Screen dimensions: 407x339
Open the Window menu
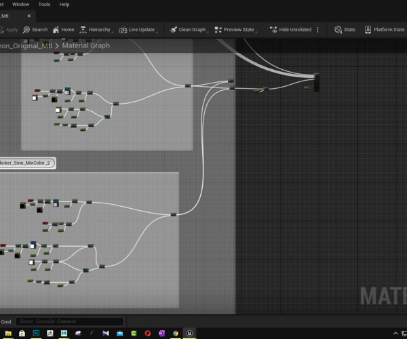tap(21, 5)
